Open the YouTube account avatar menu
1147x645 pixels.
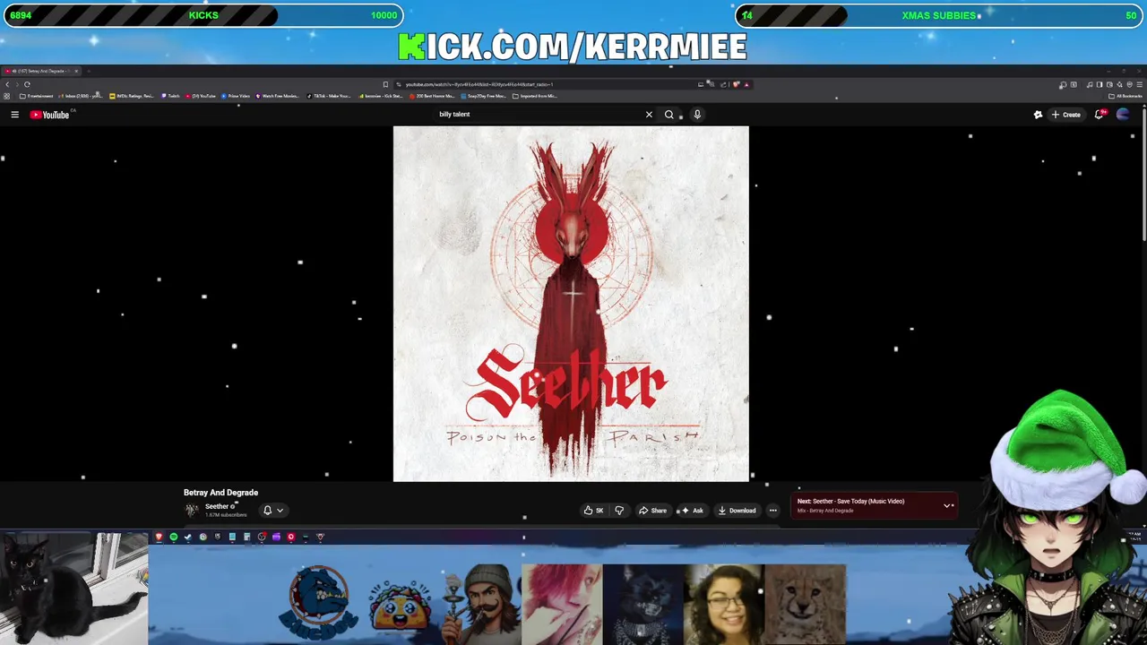pos(1123,115)
